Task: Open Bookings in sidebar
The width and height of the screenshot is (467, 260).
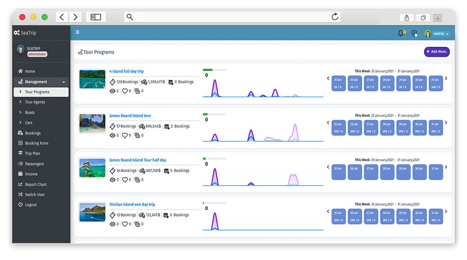Action: [41, 133]
